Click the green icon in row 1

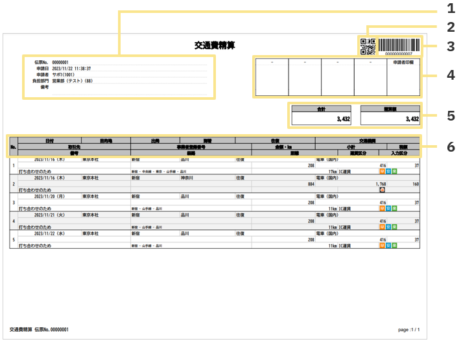click(x=394, y=172)
